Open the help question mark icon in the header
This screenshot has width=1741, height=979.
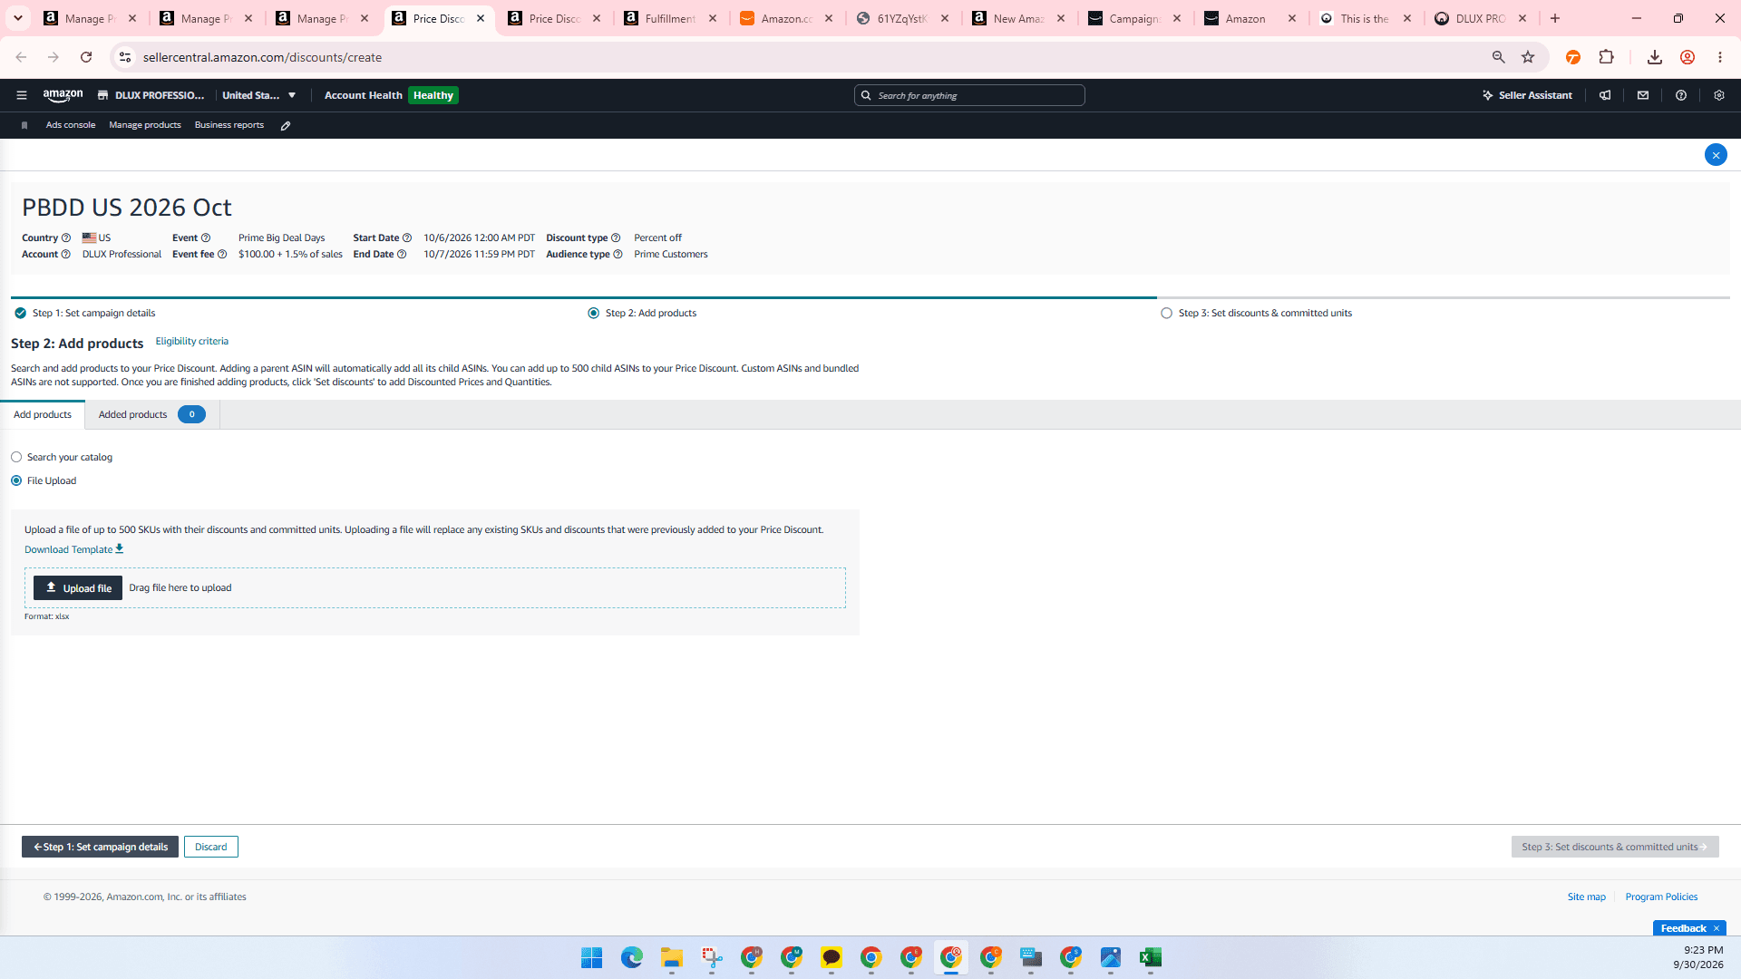(x=1681, y=95)
